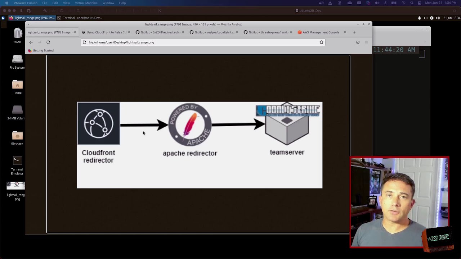
Task: Open the File menu
Action: [45, 3]
